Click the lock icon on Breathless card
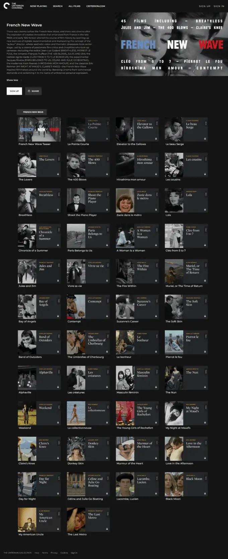The image size is (228, 559). [x=58, y=209]
